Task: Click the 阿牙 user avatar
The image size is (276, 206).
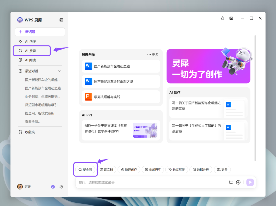Action: (20, 187)
